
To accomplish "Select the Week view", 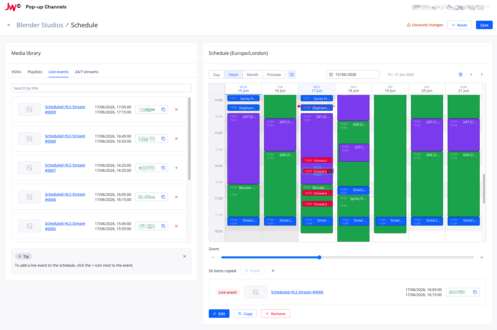I will pos(233,75).
